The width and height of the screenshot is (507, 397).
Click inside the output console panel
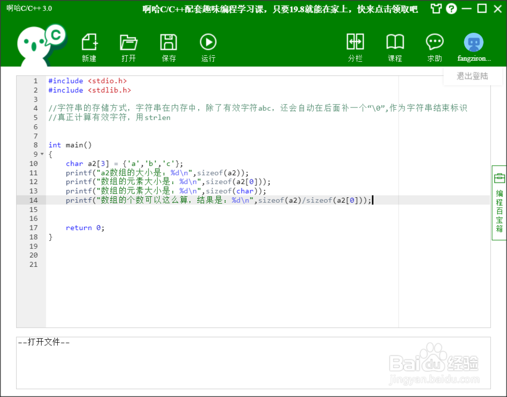(x=253, y=363)
